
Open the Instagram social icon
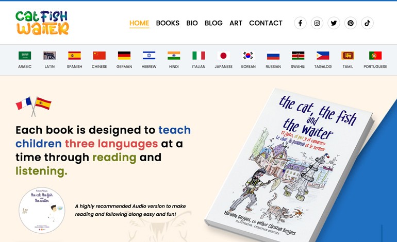click(317, 23)
